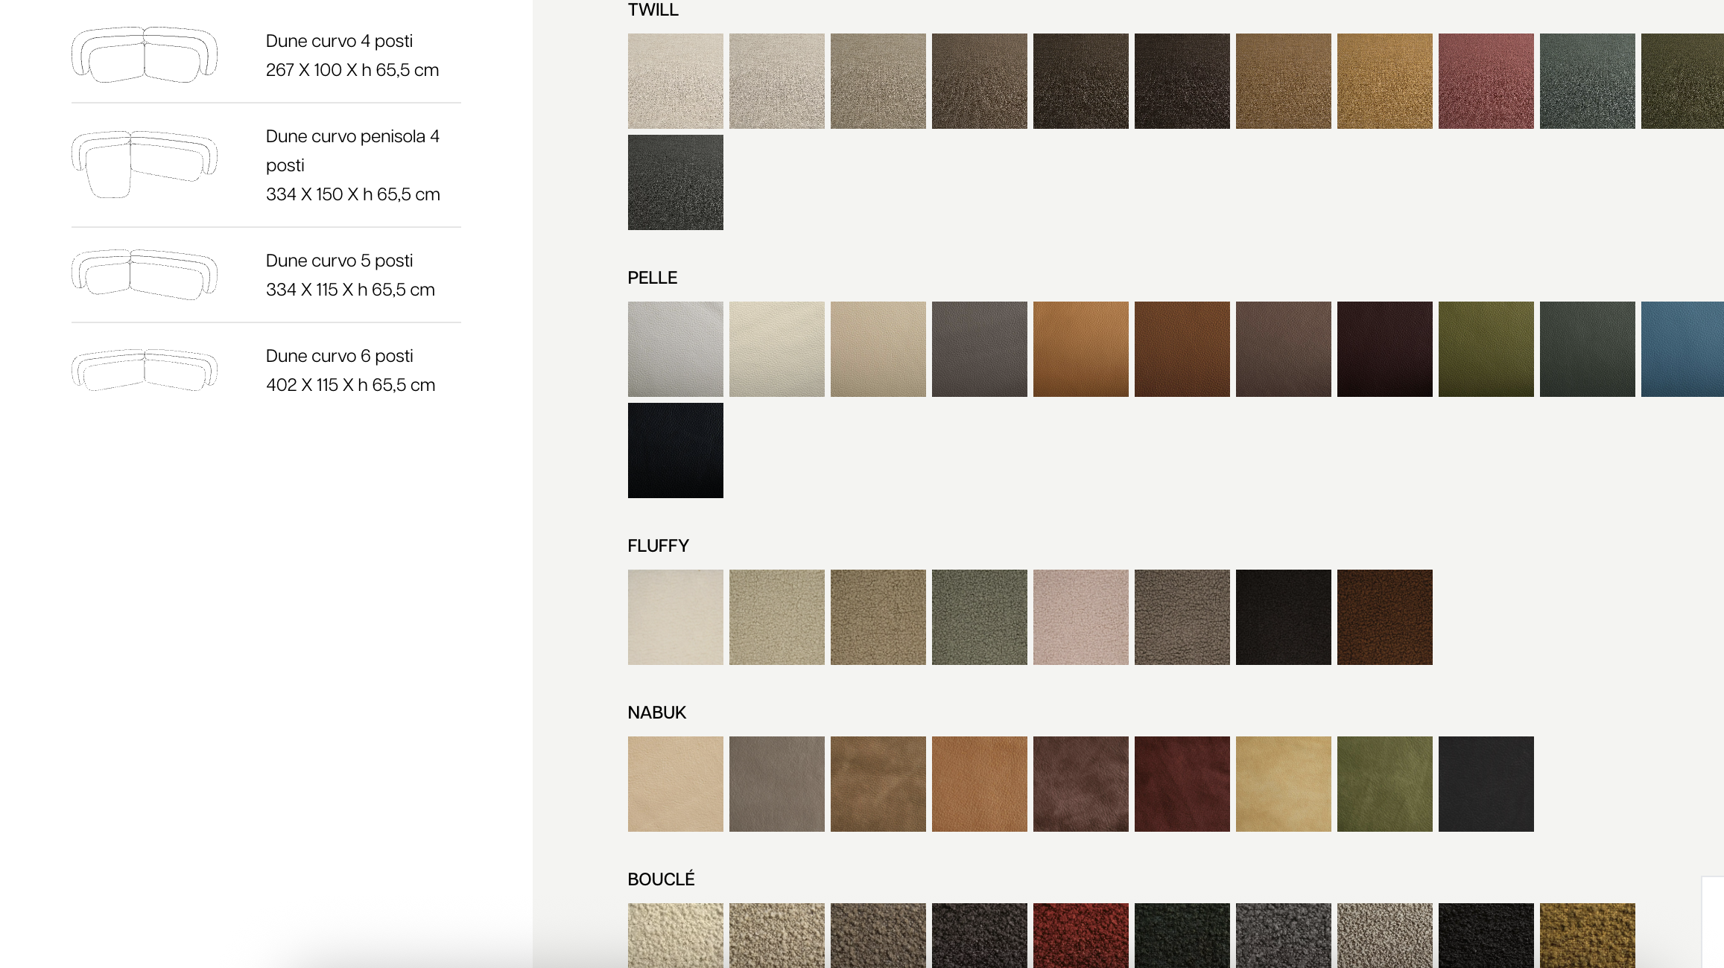Open the Dune curvo 4 posti sofa outline

[x=145, y=54]
